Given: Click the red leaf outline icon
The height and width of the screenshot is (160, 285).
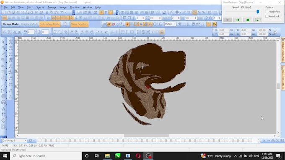Looking at the screenshot, I should coord(114,24).
